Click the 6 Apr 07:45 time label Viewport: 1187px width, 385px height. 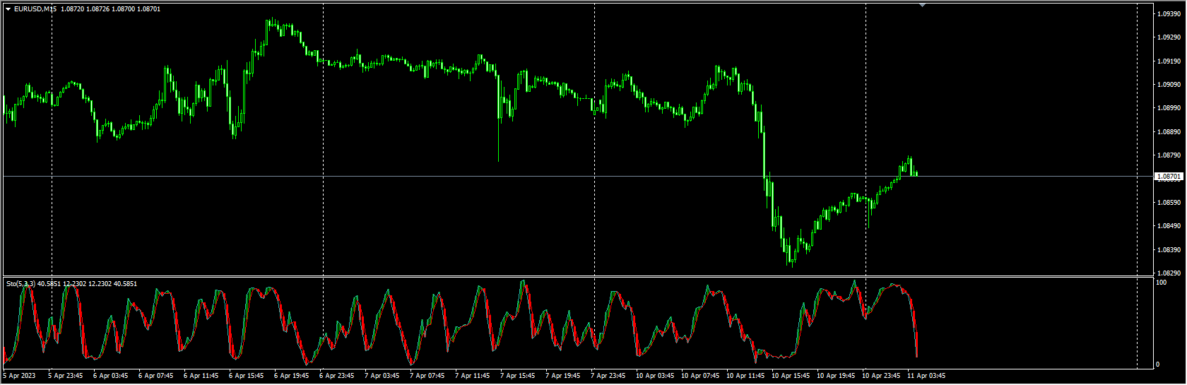pos(155,376)
